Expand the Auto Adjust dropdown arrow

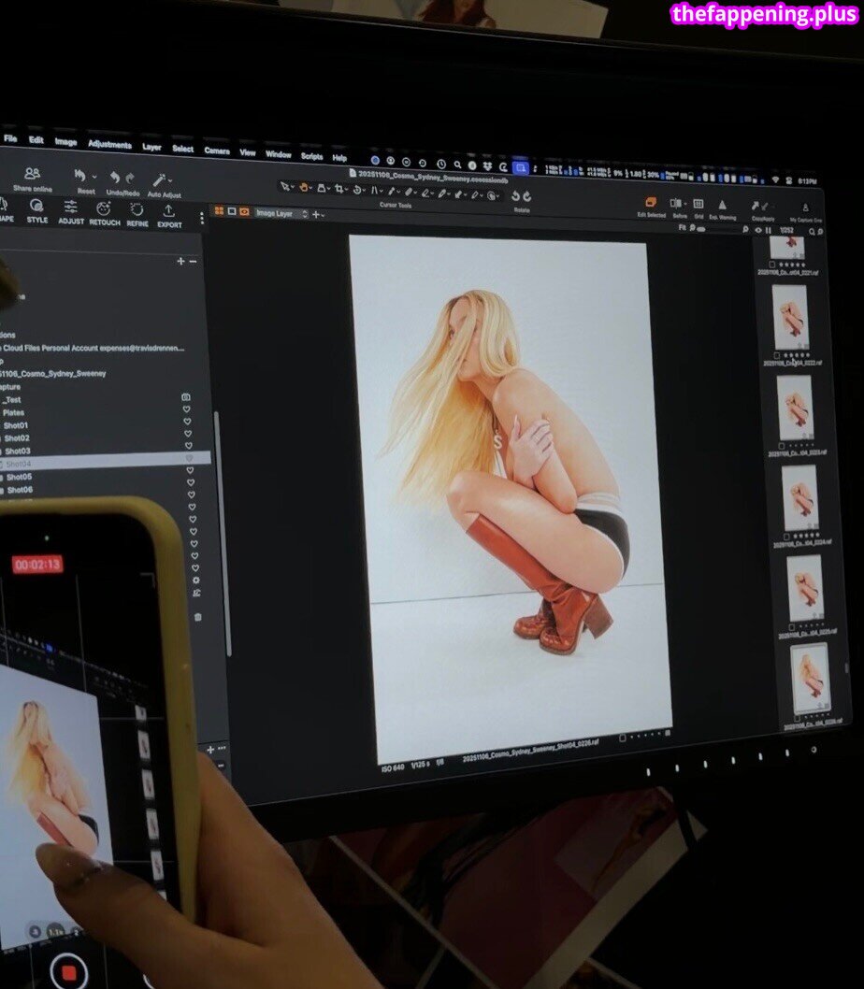click(173, 179)
